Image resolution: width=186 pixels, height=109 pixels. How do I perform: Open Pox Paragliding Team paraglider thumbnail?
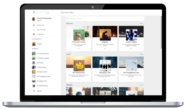pos(131,66)
